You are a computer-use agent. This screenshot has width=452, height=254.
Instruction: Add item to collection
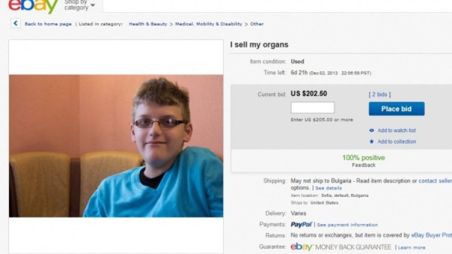(397, 141)
